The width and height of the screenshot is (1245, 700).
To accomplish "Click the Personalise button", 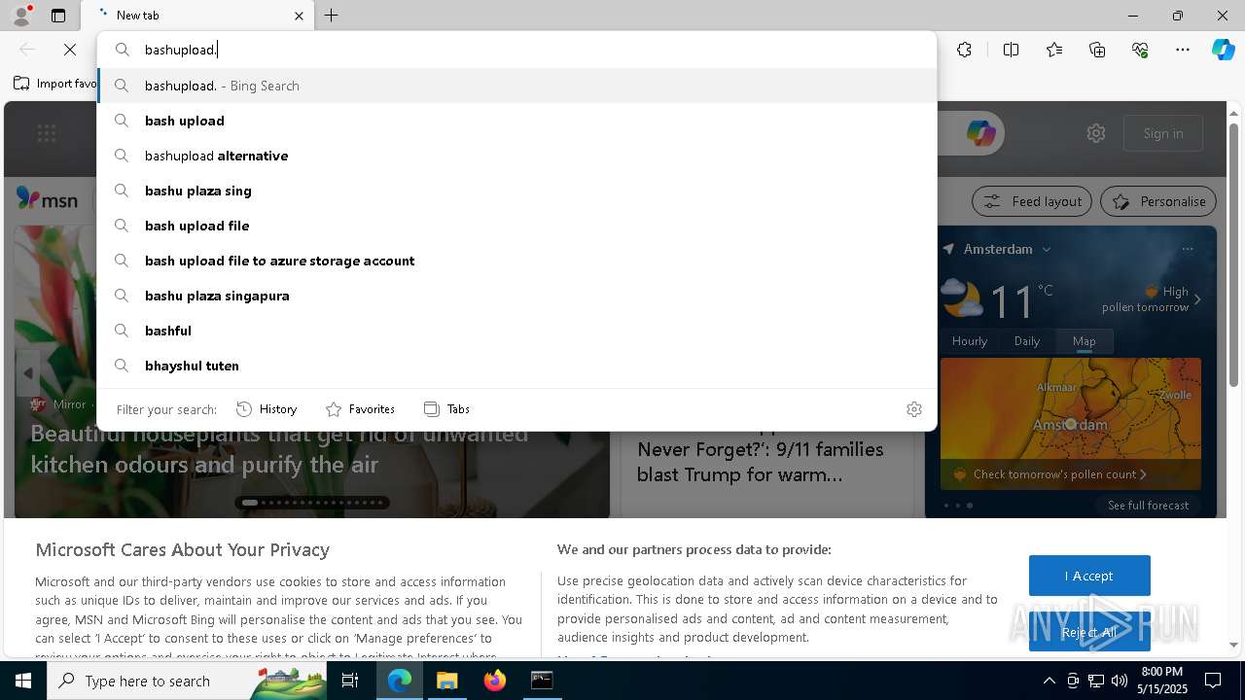I will click(1158, 201).
